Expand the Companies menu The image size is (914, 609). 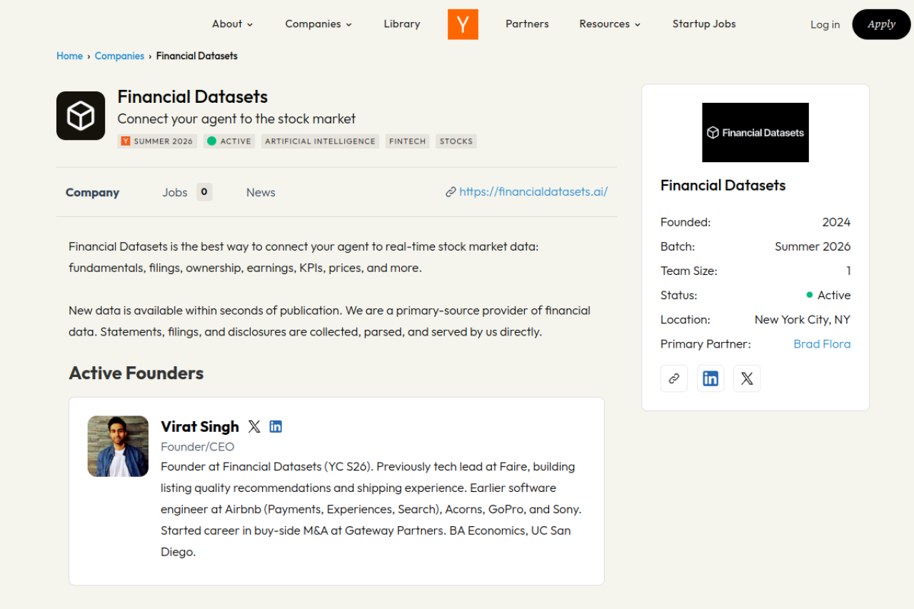[318, 24]
